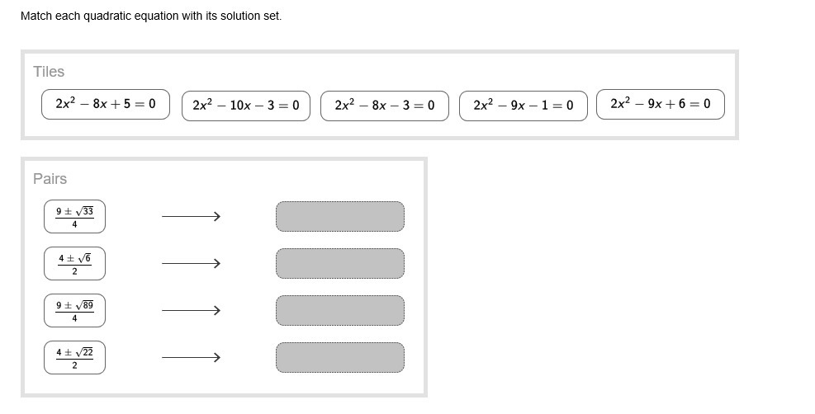Click the (9 ± √89)/4 solution box
The width and height of the screenshot is (815, 414).
tap(74, 311)
